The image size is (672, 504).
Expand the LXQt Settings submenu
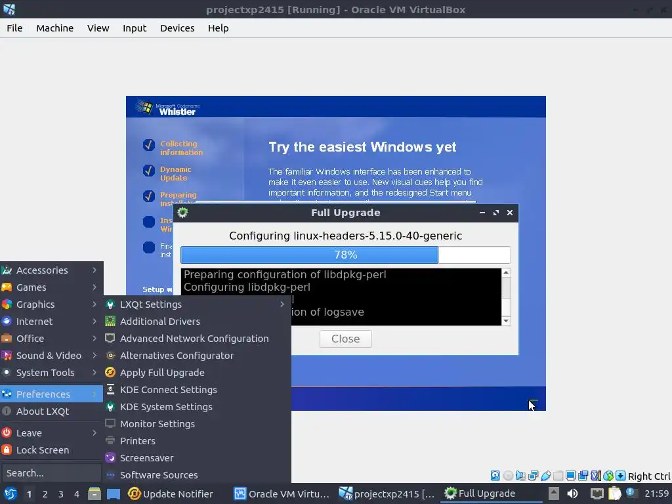click(197, 304)
